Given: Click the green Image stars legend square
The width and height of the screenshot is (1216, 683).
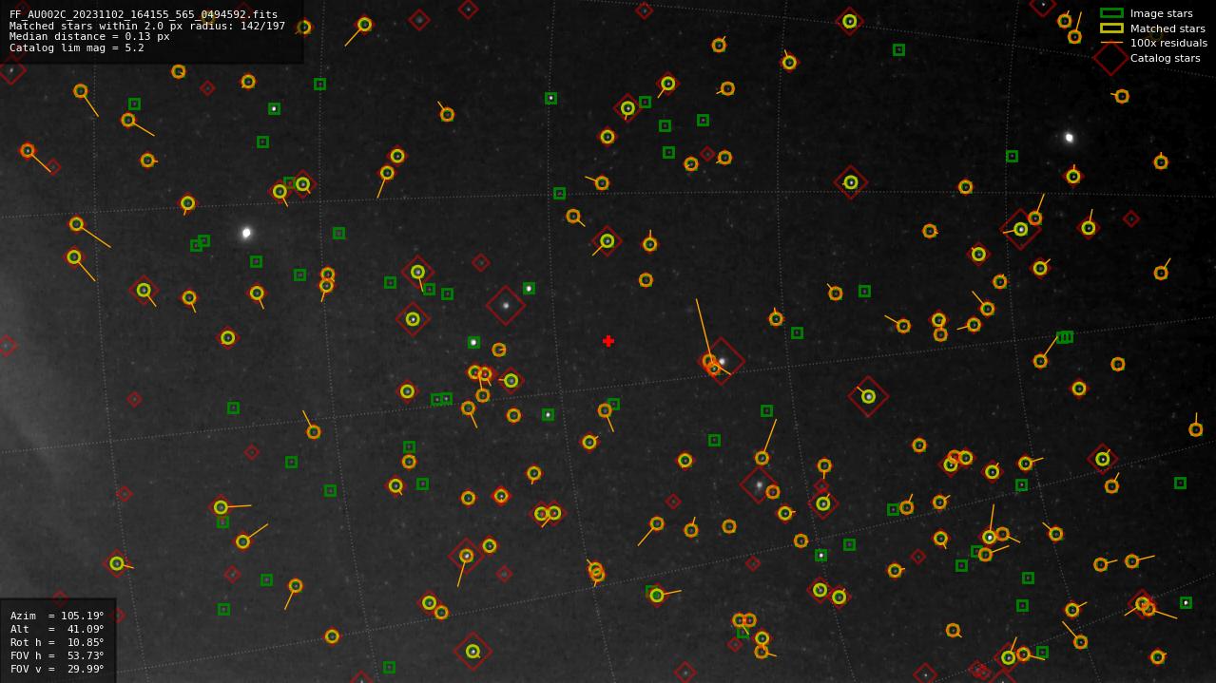Looking at the screenshot, I should tap(1111, 13).
